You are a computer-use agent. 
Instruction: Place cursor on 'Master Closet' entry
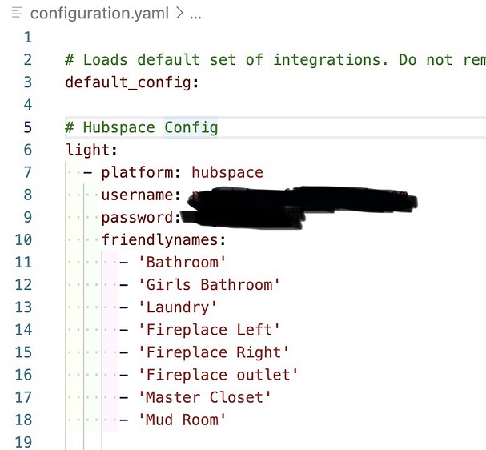205,396
